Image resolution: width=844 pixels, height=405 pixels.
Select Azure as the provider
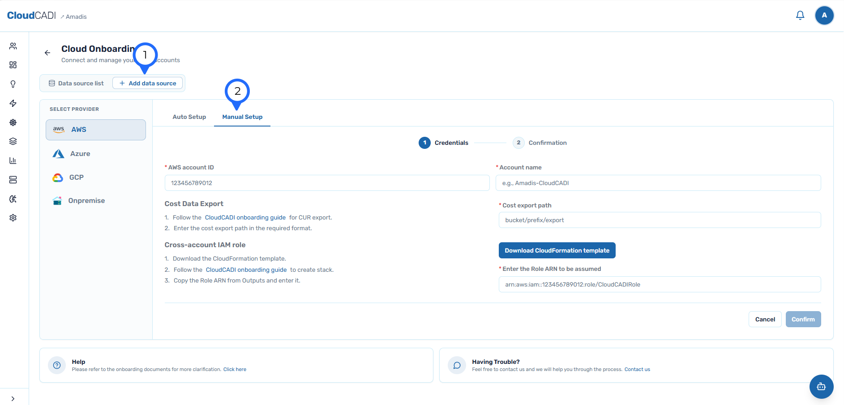pyautogui.click(x=96, y=154)
